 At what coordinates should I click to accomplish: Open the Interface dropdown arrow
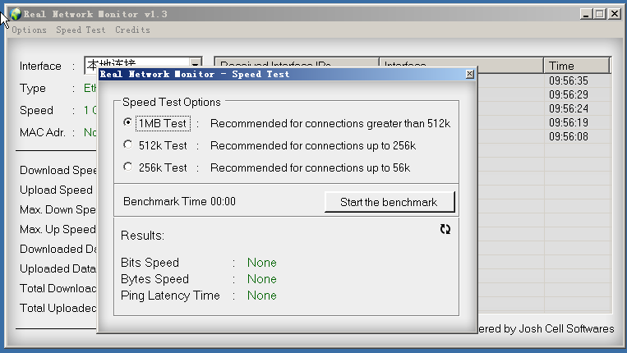pyautogui.click(x=195, y=65)
